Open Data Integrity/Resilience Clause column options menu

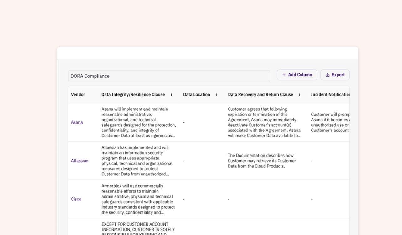coord(171,94)
